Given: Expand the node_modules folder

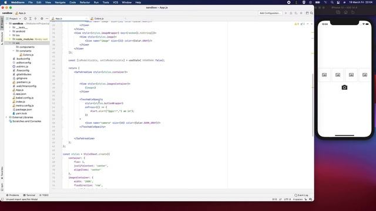Looking at the screenshot, I should 10,39.
